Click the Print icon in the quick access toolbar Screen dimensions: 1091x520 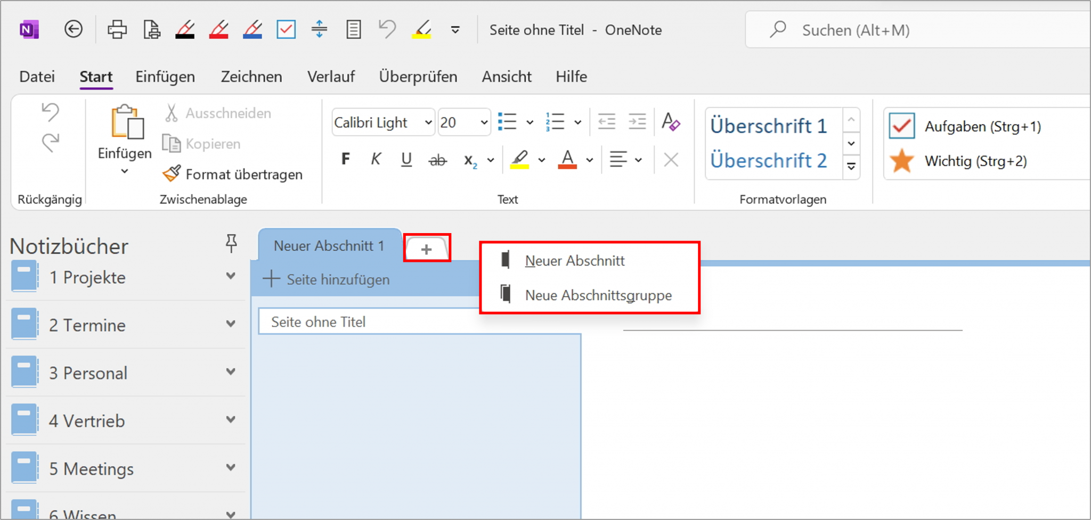pos(117,29)
